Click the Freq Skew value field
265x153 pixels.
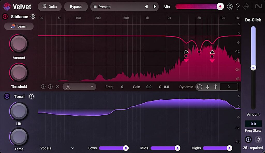point(253,124)
